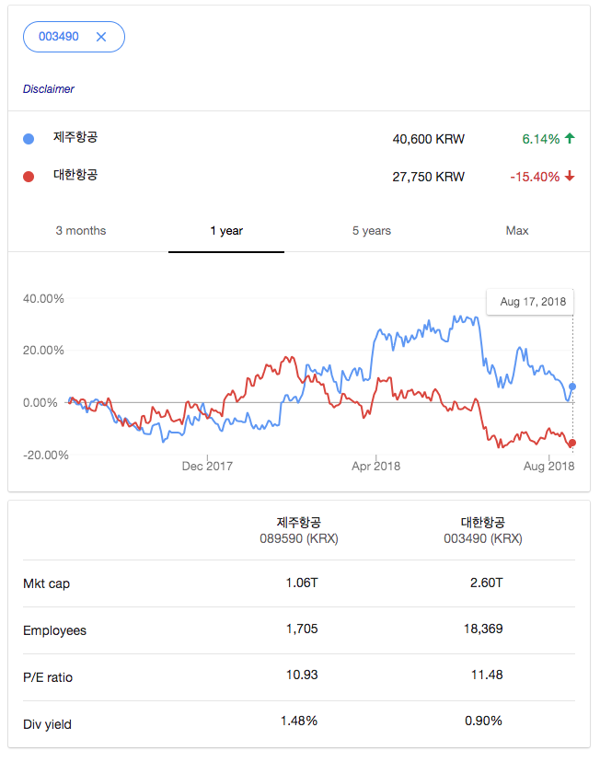Open the Disclaimer link
600x762 pixels.
[49, 89]
